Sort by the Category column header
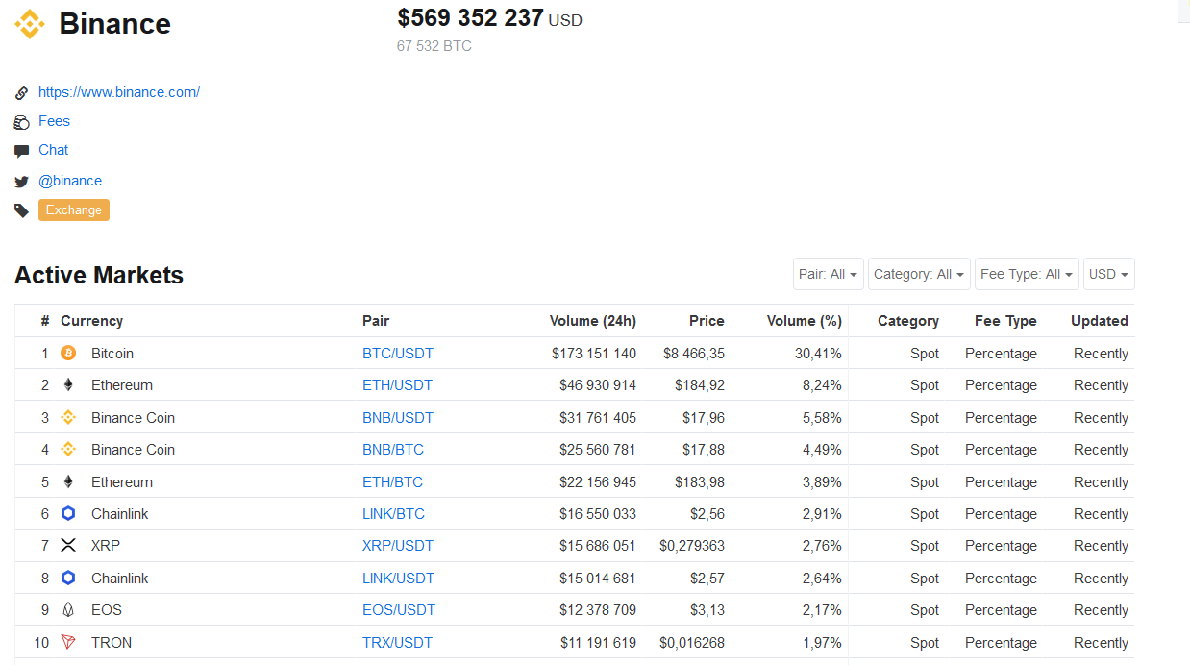This screenshot has width=1190, height=665. pyautogui.click(x=908, y=321)
